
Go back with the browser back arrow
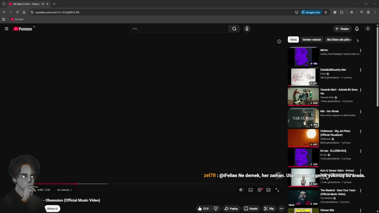tap(4, 12)
